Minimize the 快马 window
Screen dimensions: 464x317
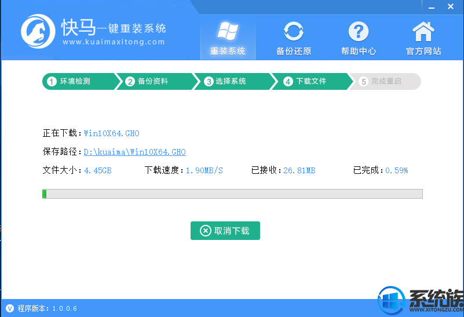coord(432,7)
